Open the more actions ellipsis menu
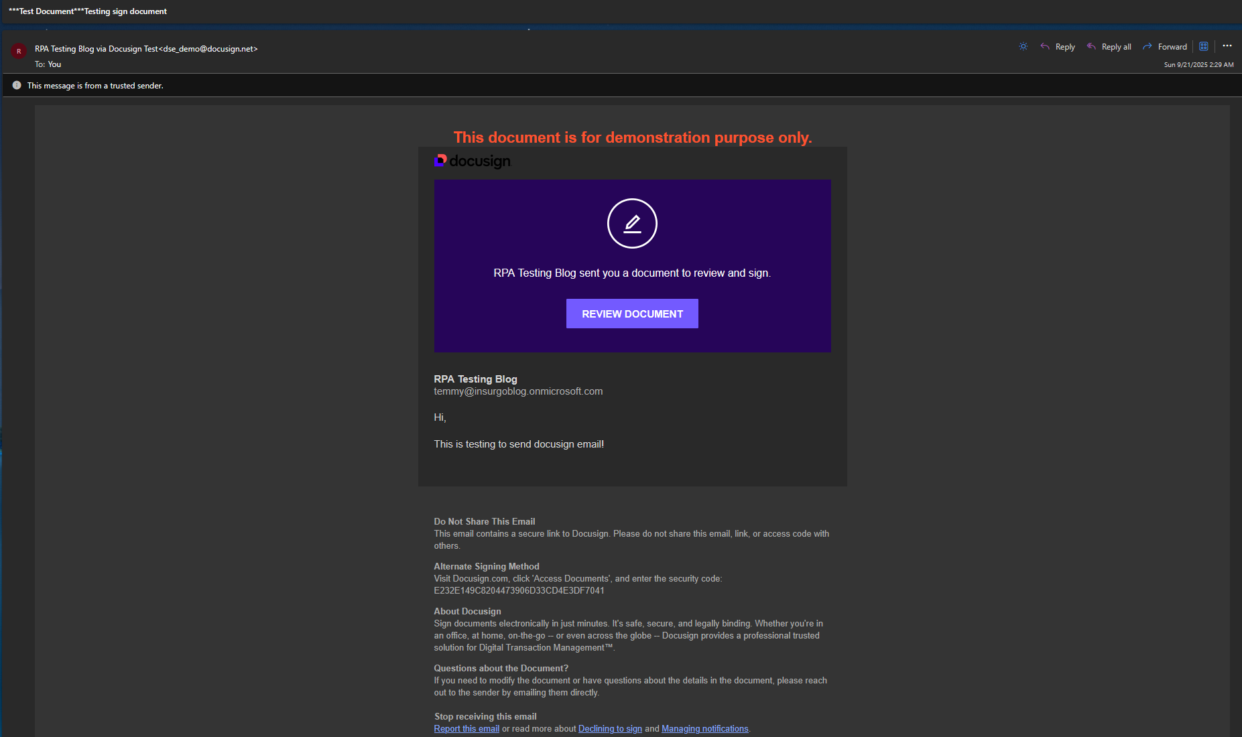The image size is (1242, 737). [1227, 46]
